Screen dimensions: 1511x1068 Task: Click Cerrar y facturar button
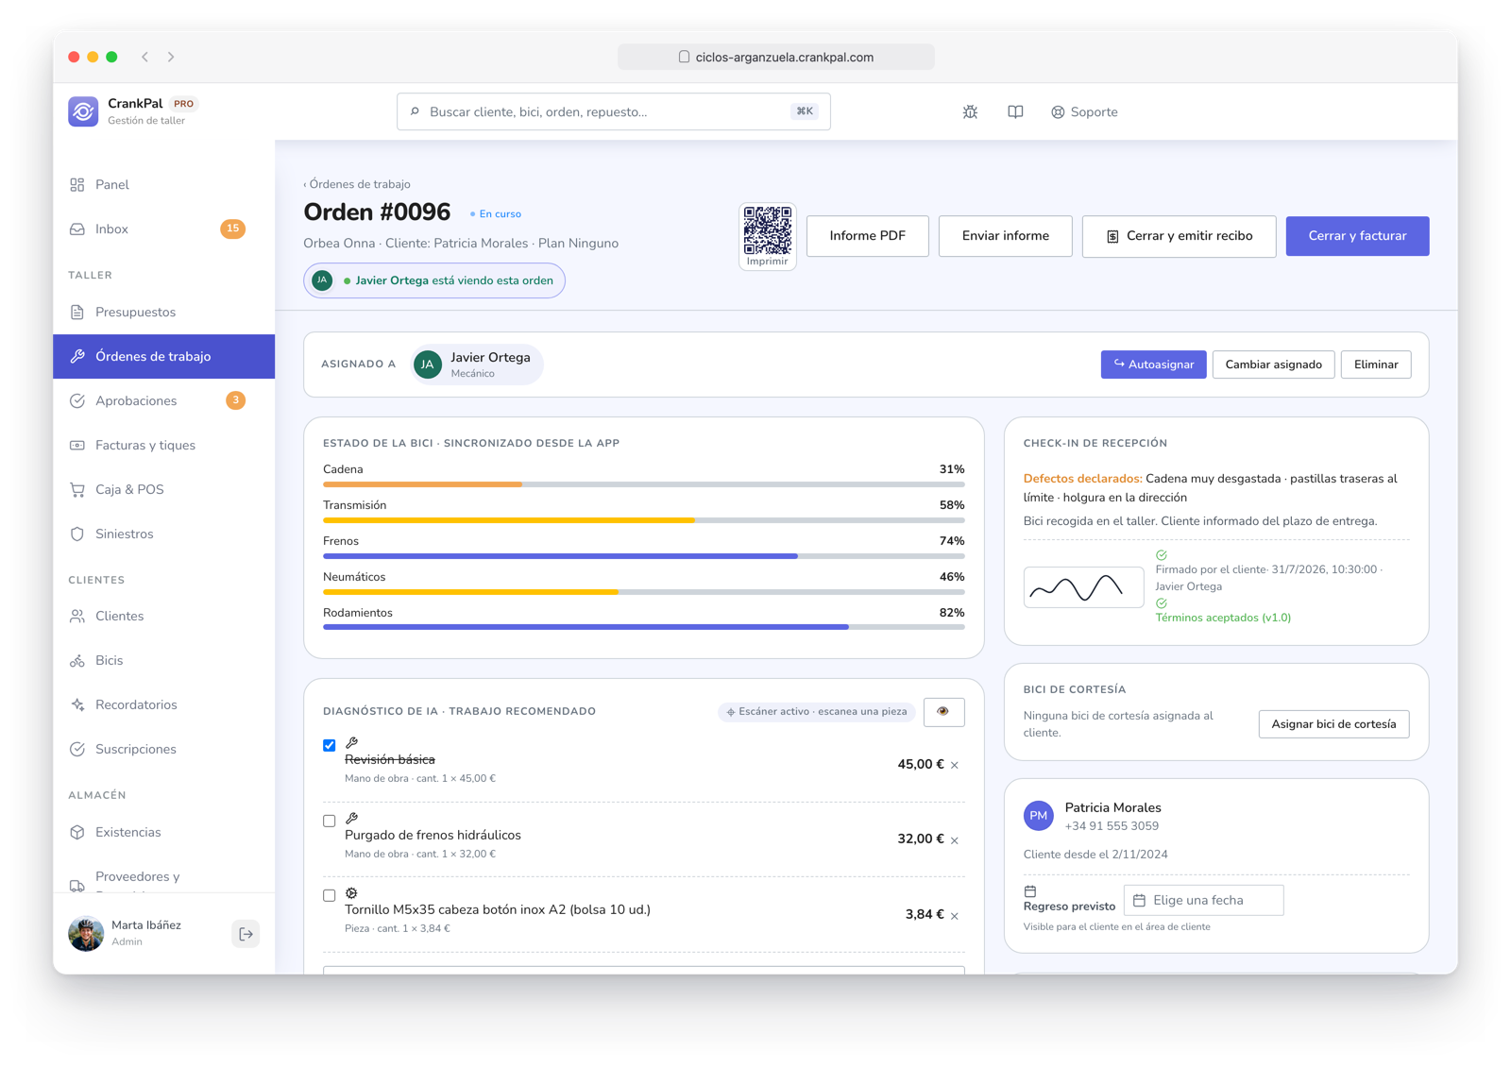(x=1357, y=236)
